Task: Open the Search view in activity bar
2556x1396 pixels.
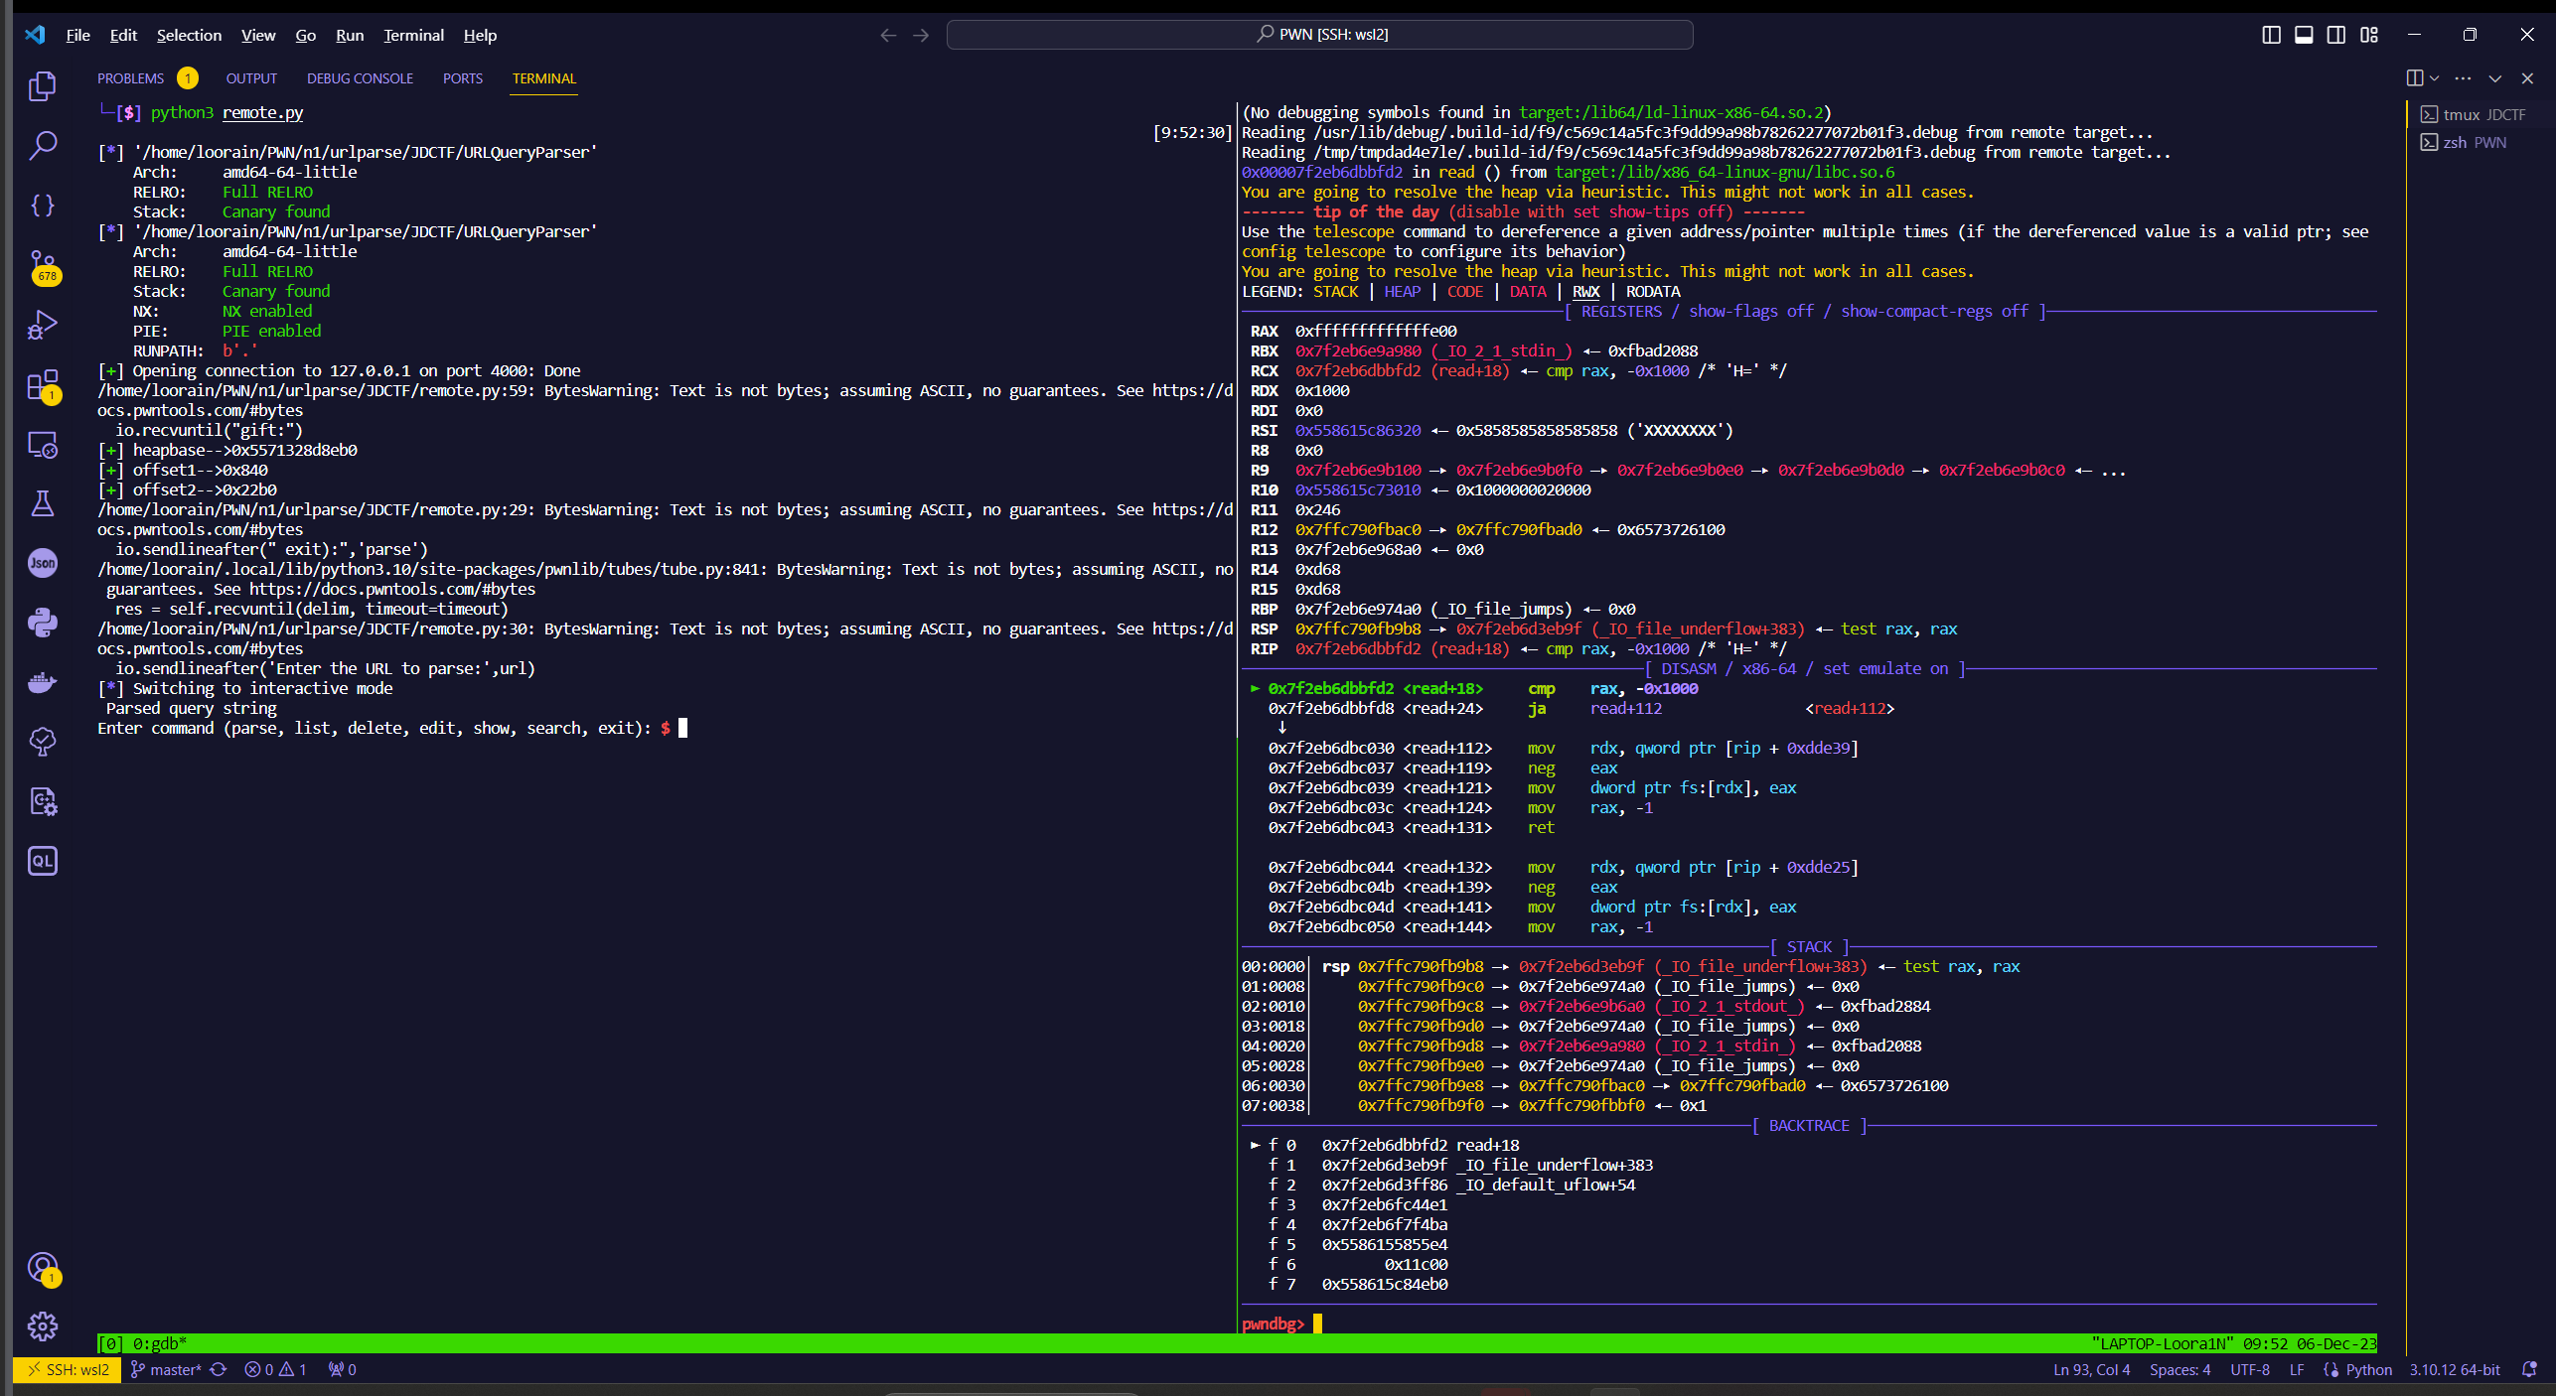Action: [43, 146]
